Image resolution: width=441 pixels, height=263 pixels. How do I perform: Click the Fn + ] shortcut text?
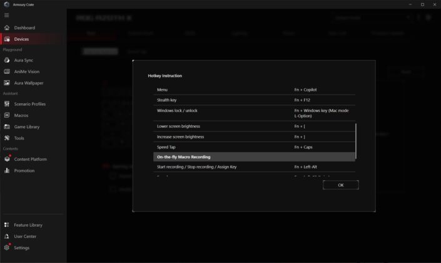(x=300, y=137)
